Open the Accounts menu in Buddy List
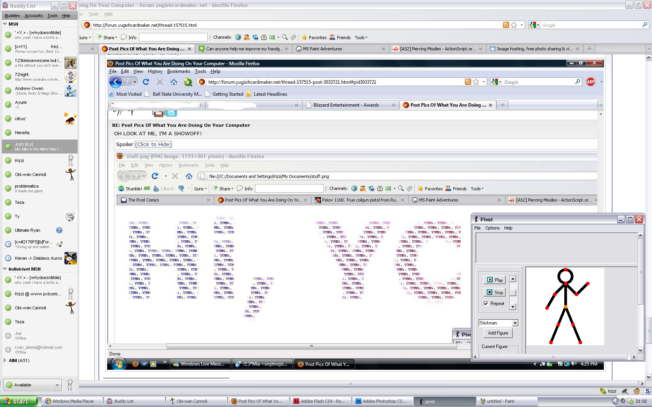 click(34, 16)
